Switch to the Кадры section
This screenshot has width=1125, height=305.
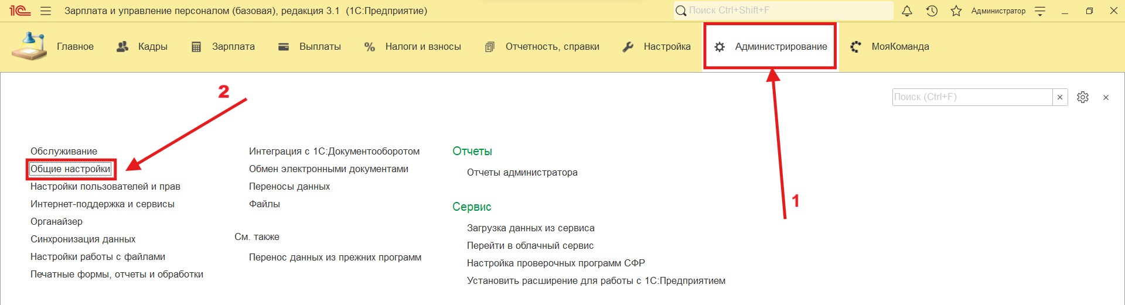[x=152, y=47]
